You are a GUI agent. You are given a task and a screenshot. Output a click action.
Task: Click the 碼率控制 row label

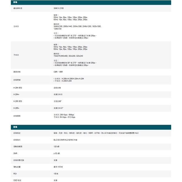click(x=17, y=72)
